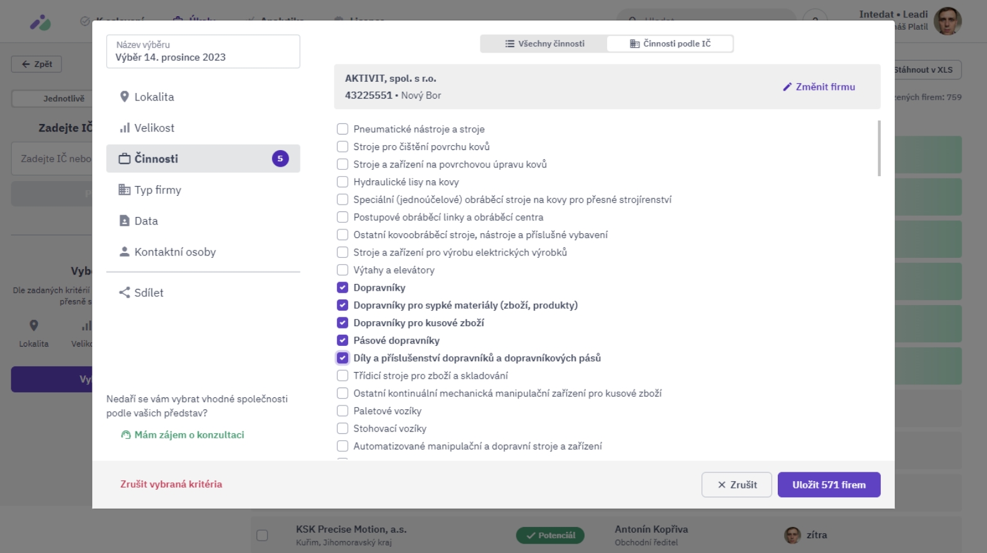Select the Činnosti podle IČ tab
Viewport: 987px width, 553px height.
(x=670, y=43)
